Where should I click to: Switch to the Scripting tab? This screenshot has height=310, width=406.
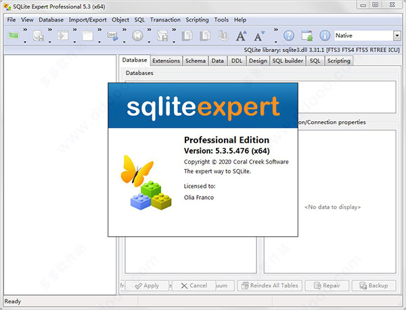point(339,61)
